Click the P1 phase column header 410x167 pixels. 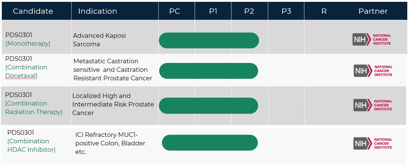tap(213, 11)
